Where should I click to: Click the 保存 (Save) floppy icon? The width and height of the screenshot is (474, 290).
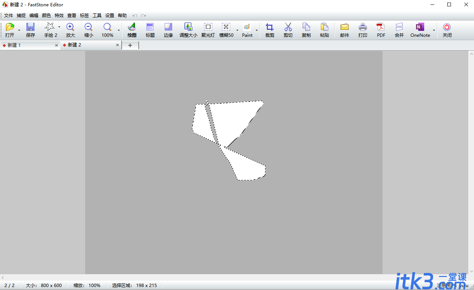[30, 27]
